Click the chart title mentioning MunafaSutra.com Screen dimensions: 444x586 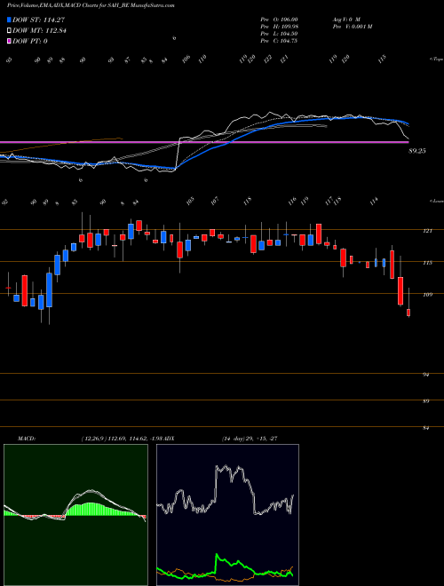click(x=91, y=6)
